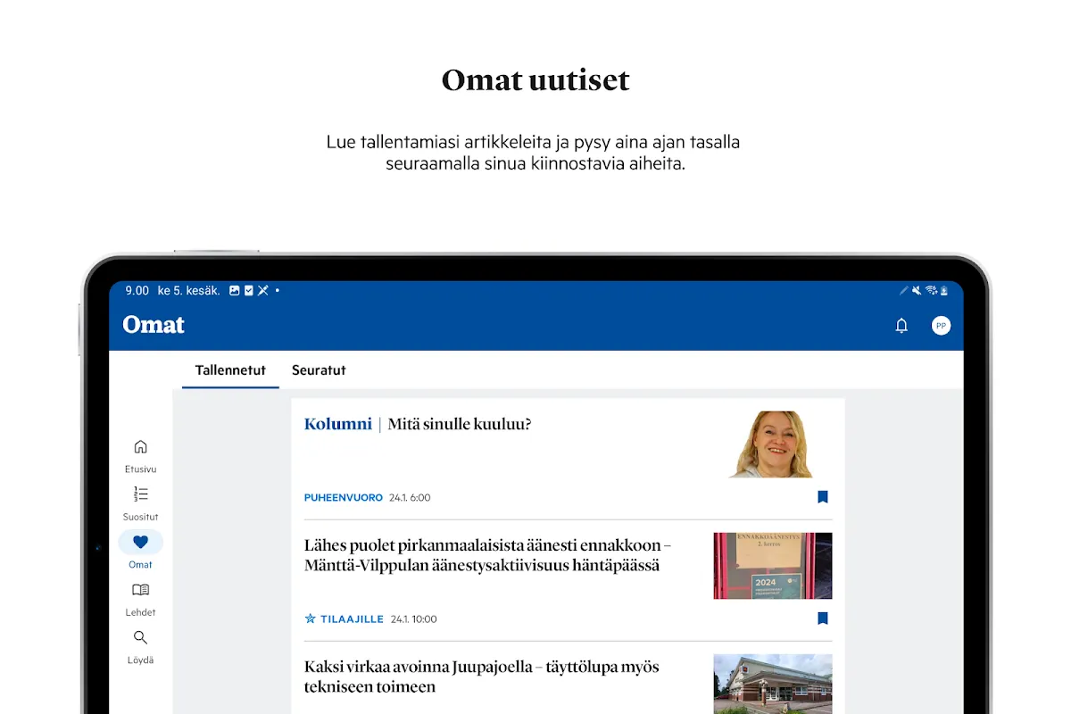Open Lehdet newspaper icon
1071x714 pixels.
tap(140, 590)
